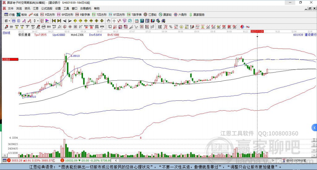Open the P四方形 tool
Image resolution: width=317 pixels, height=170 pixels.
pos(48,15)
